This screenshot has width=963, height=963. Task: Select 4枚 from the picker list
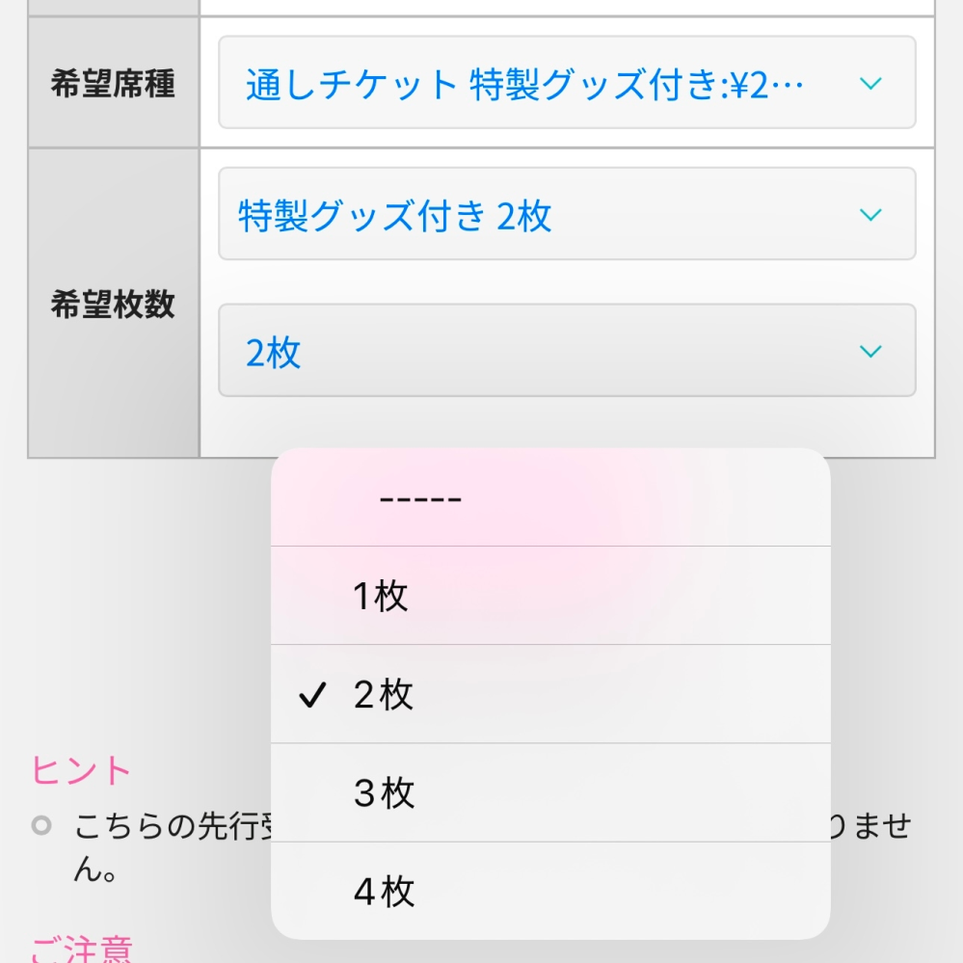pyautogui.click(x=549, y=892)
